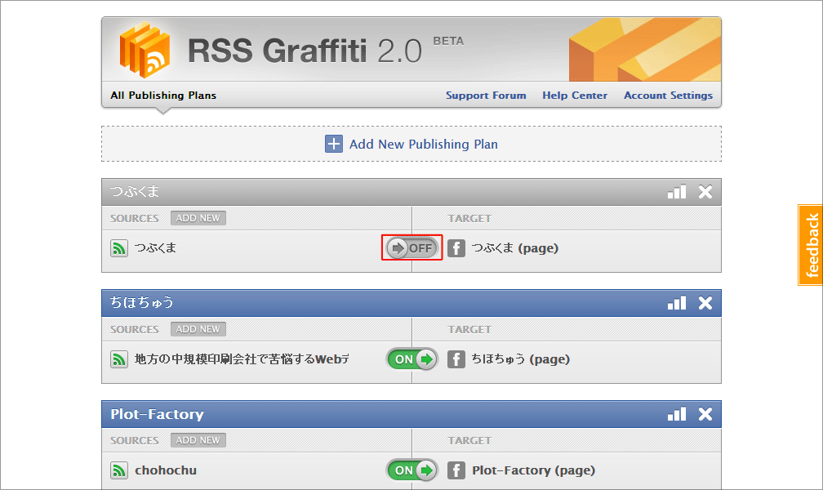Open All Publishing Plans tab

coord(163,95)
